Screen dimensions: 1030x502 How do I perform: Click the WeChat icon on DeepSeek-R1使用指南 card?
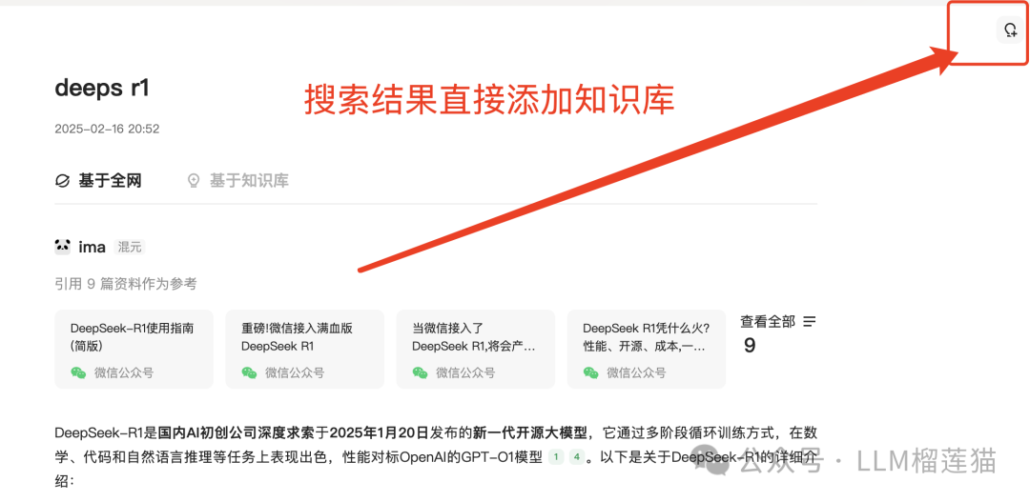click(x=78, y=372)
